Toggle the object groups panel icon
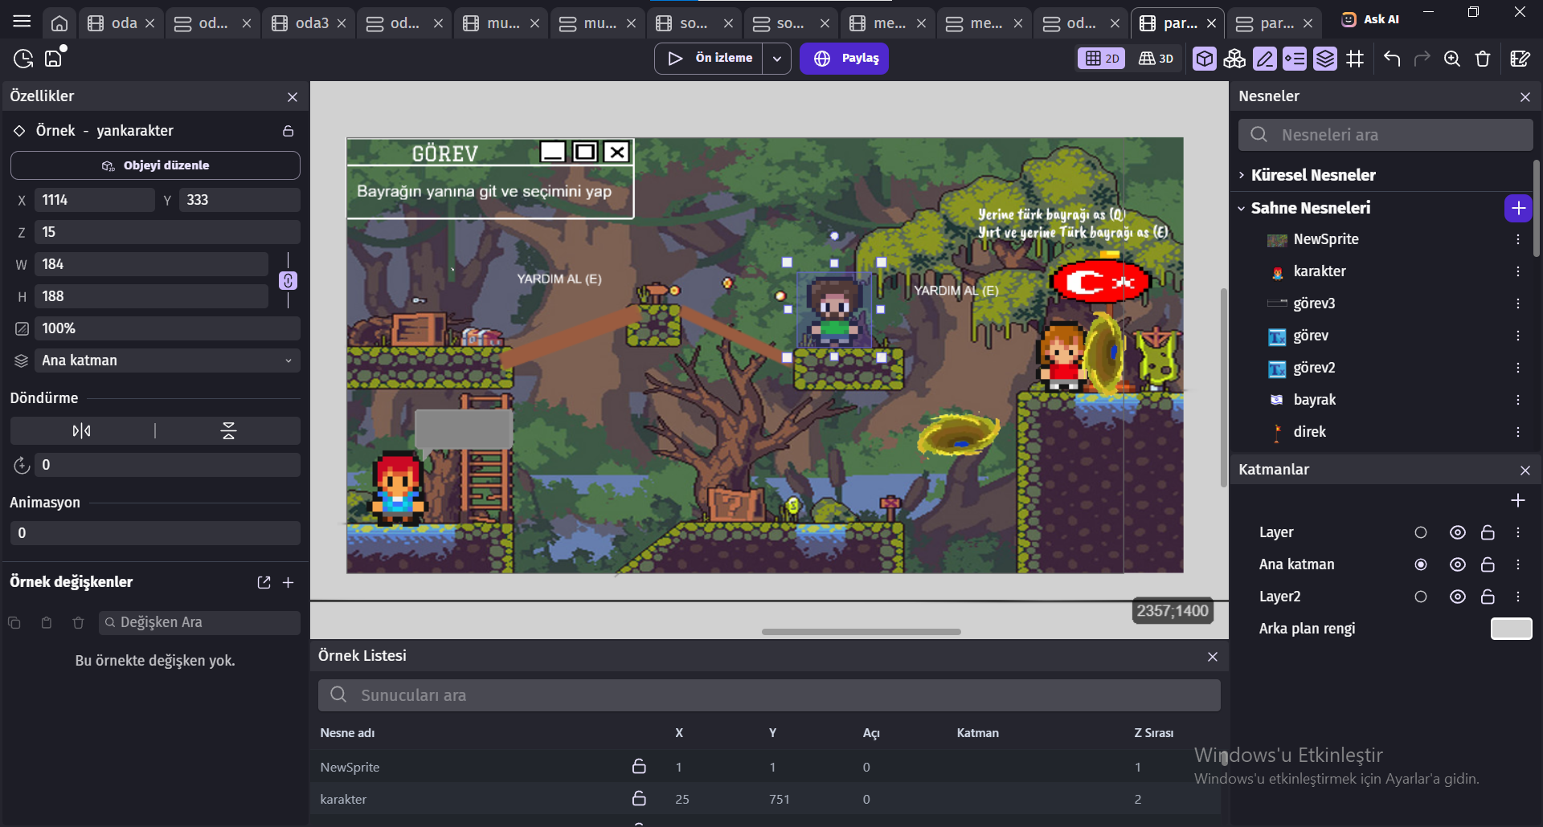This screenshot has height=827, width=1543. [x=1234, y=59]
